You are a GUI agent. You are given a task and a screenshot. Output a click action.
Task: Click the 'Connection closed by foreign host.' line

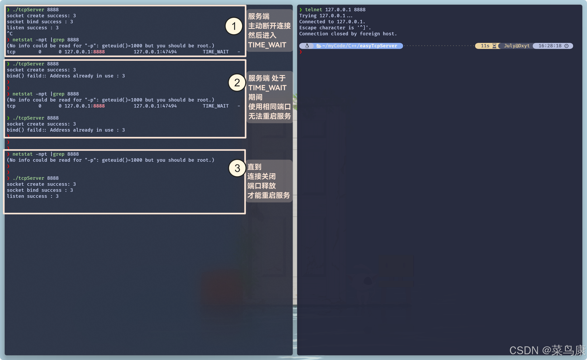coord(348,34)
